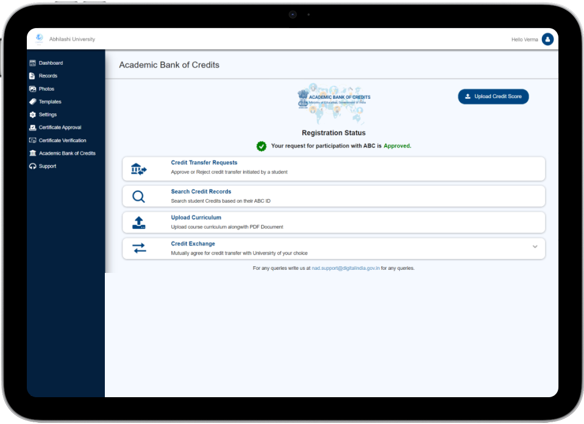Select the magnifier icon for Search Credit Records

click(138, 196)
